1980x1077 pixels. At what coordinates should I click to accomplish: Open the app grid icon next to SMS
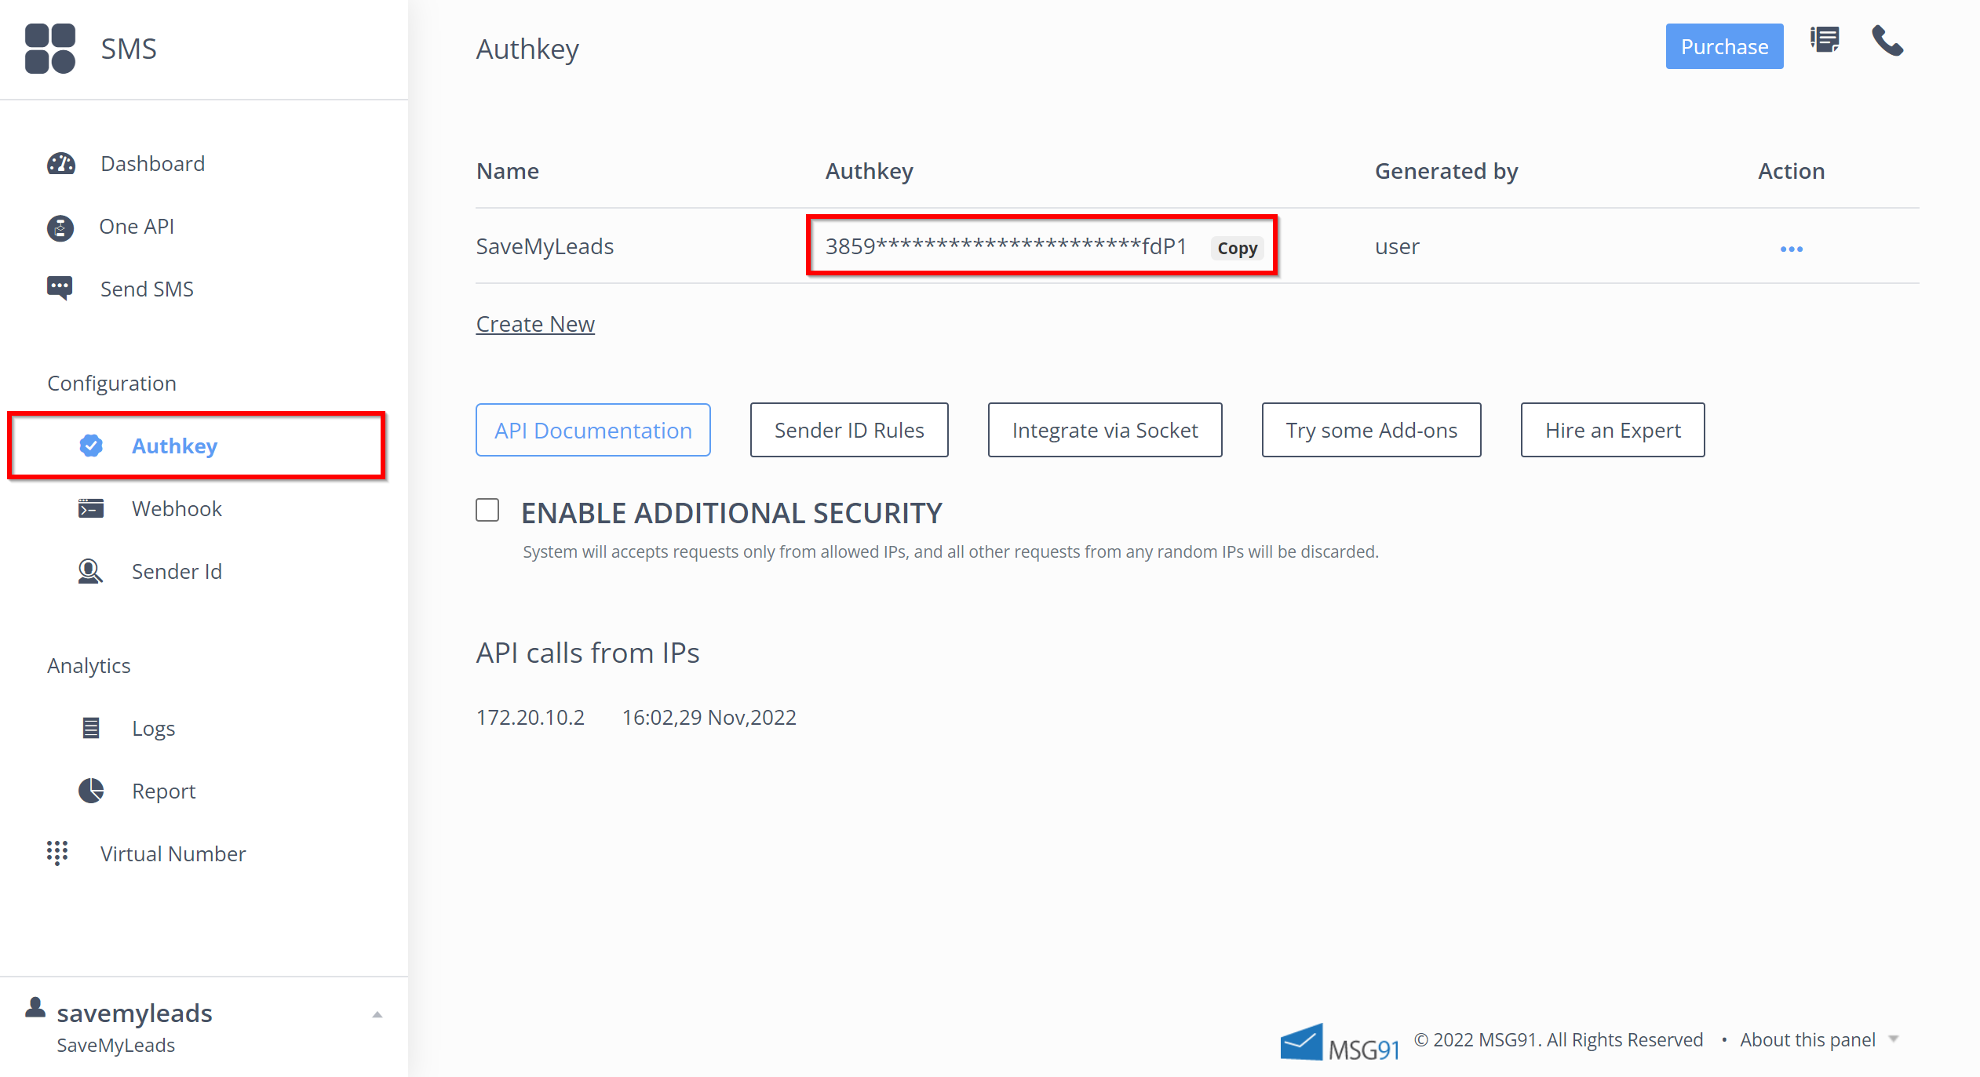50,49
